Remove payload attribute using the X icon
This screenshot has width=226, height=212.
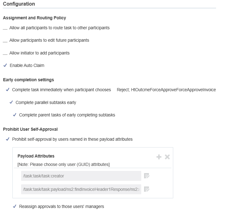(167, 157)
